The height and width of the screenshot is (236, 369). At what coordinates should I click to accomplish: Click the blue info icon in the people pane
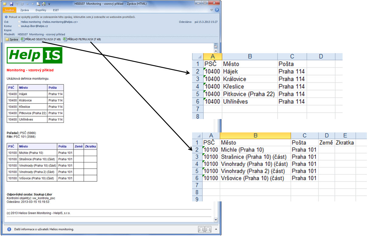(x=9, y=229)
